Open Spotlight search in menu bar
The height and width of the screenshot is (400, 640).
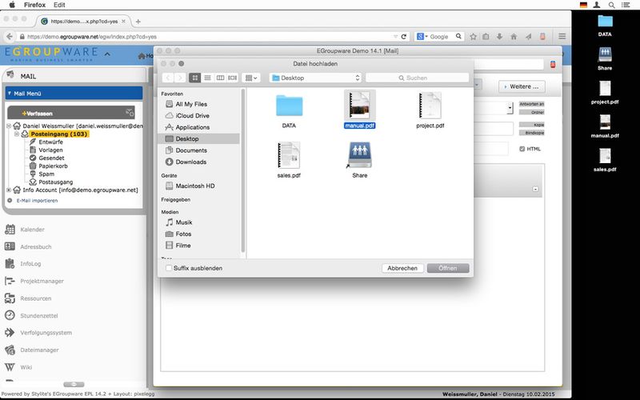click(611, 5)
